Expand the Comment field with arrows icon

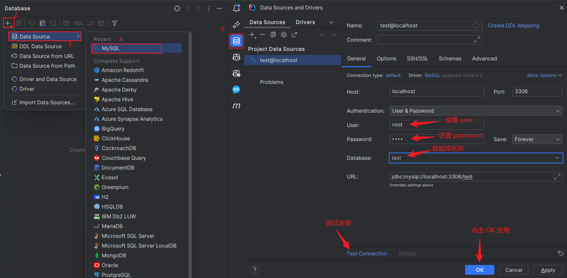(x=477, y=40)
